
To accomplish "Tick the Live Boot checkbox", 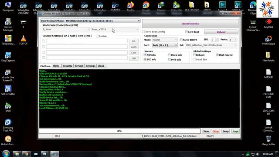I will (x=186, y=32).
